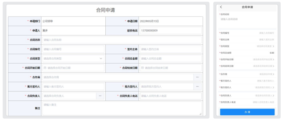Focus the desktop 合同名称 input field
Screen dimensions: 284x121
pyautogui.click(x=122, y=40)
